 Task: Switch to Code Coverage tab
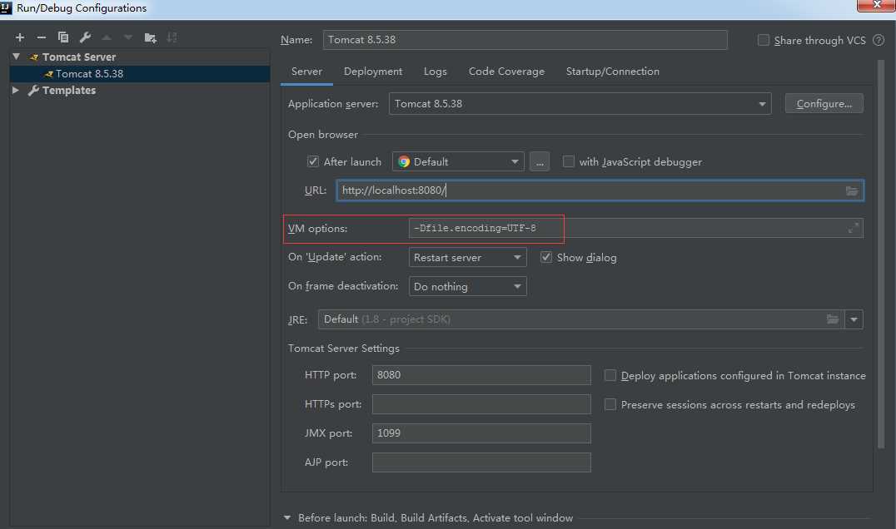coord(506,72)
